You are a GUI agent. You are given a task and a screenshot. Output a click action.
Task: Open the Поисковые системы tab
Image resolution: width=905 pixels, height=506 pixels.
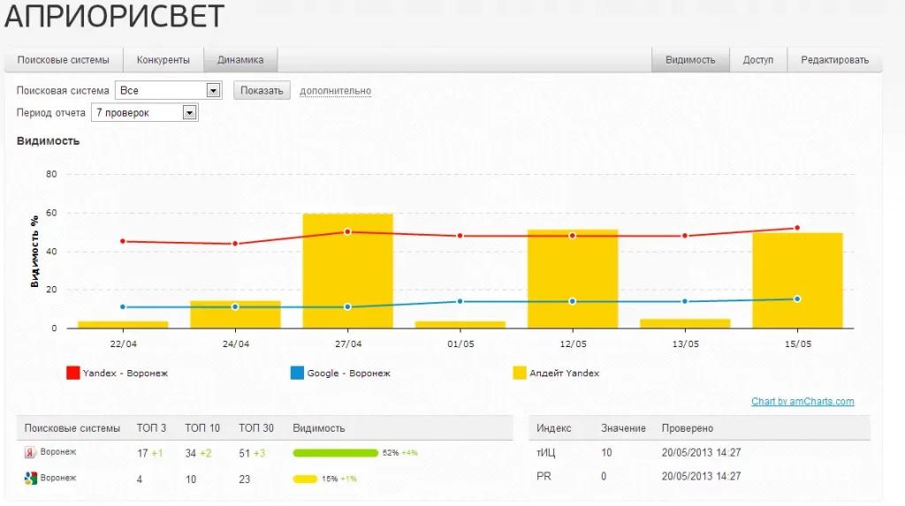point(64,60)
